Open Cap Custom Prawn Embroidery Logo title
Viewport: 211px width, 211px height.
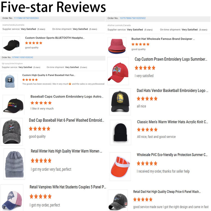point(171,59)
